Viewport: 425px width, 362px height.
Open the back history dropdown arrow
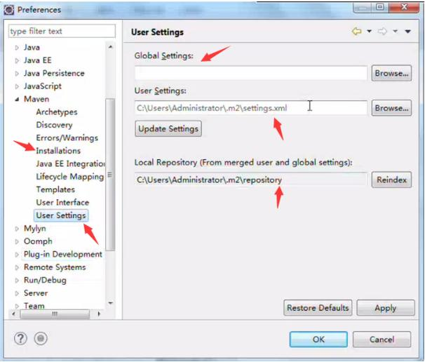(x=369, y=32)
